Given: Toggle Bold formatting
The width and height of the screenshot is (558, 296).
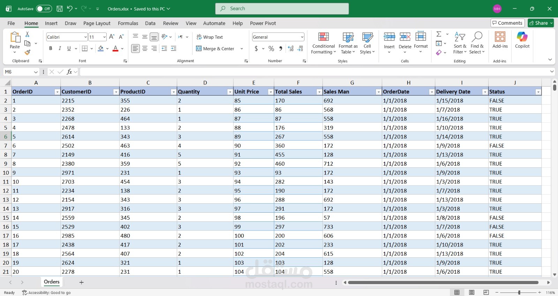Looking at the screenshot, I should 51,49.
